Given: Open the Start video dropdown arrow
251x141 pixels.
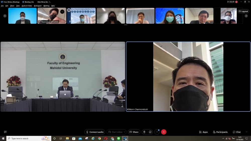Looking at the screenshot, I should click(124, 132).
